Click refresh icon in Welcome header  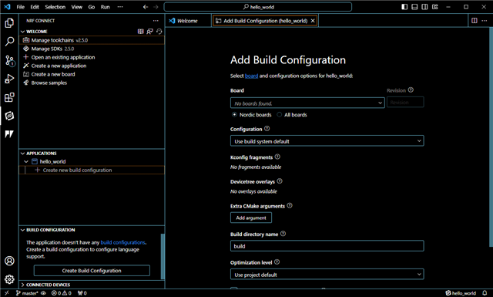click(159, 32)
